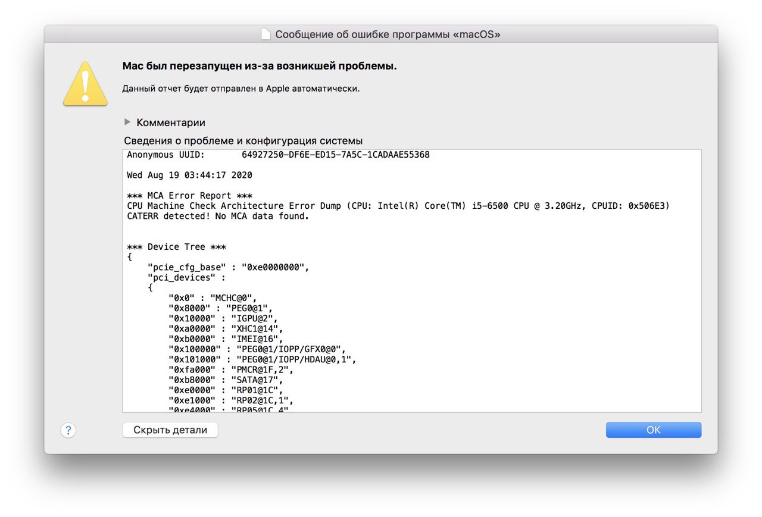Screen dimensions: 762x517
Task: Click the yellow warning triangle icon
Action: pos(85,84)
